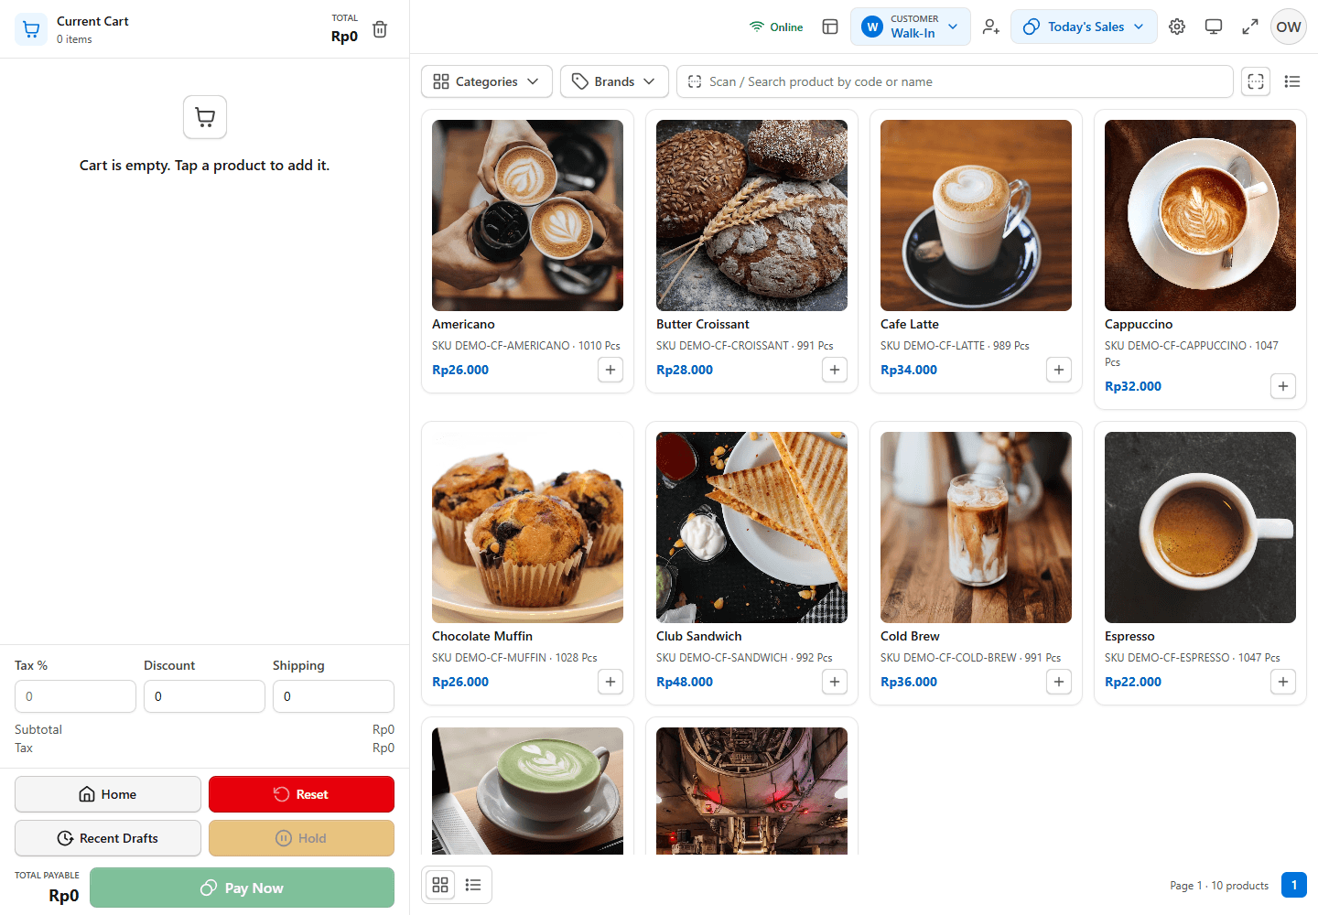1318x915 pixels.
Task: Add Cappuccino with plus button
Action: tap(1283, 386)
